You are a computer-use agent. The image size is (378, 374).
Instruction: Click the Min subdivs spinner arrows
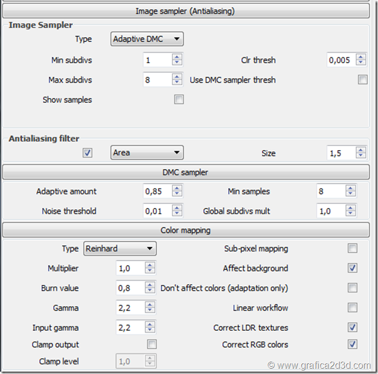coord(177,60)
